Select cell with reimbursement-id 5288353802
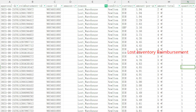This screenshot has height=112, width=196. click(33, 82)
